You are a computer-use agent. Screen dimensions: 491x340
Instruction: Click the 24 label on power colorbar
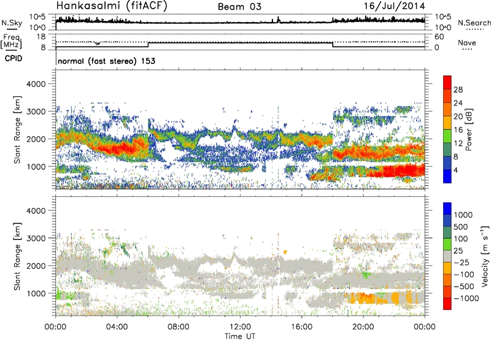tap(458, 103)
